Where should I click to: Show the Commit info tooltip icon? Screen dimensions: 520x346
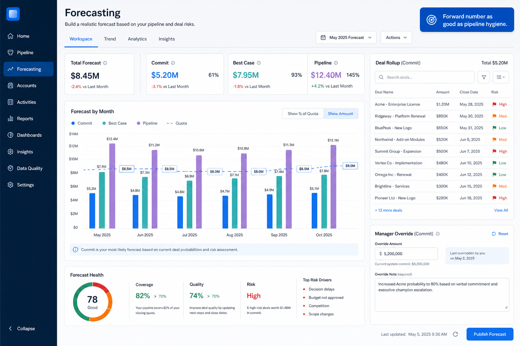click(173, 63)
